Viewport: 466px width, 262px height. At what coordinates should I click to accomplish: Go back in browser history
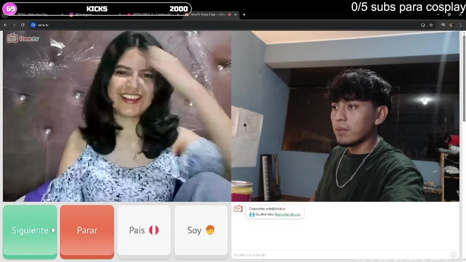tap(5, 25)
